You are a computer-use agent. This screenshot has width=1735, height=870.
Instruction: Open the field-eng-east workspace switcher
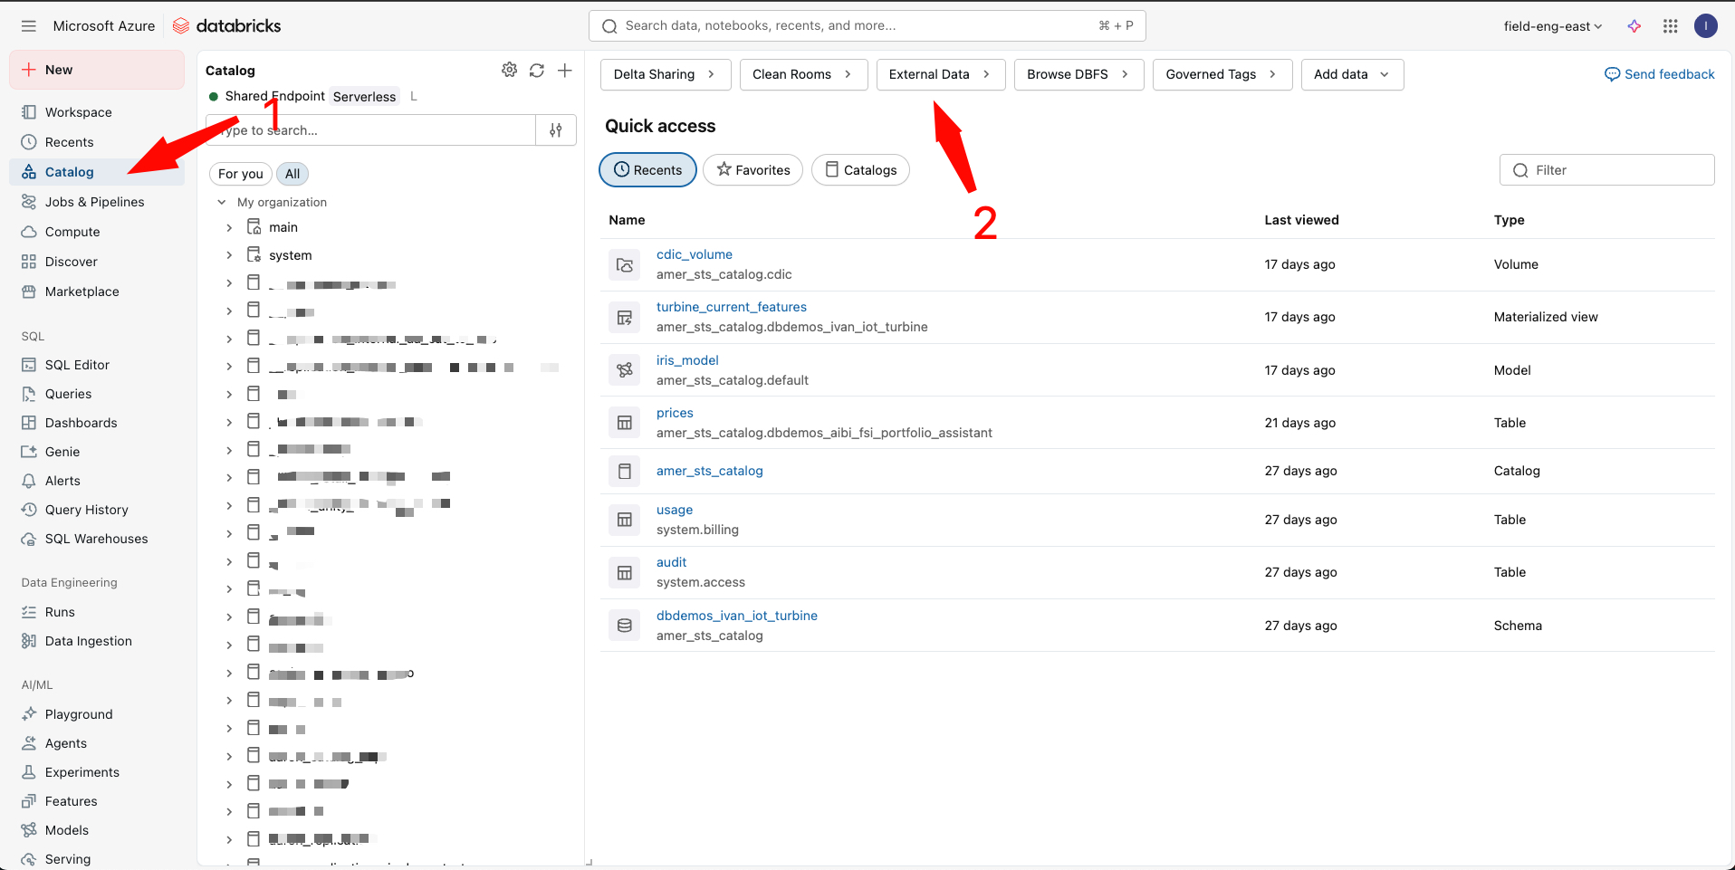click(1552, 26)
